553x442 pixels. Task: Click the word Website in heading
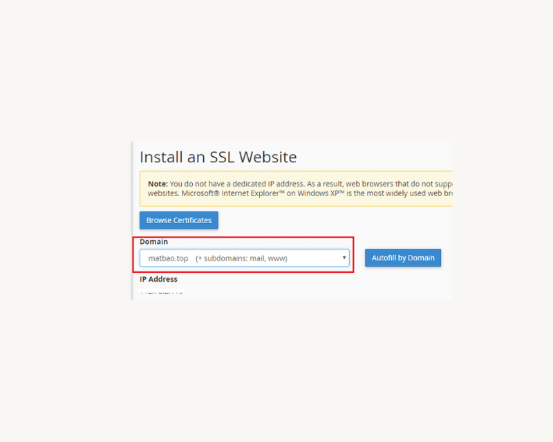pyautogui.click(x=268, y=157)
